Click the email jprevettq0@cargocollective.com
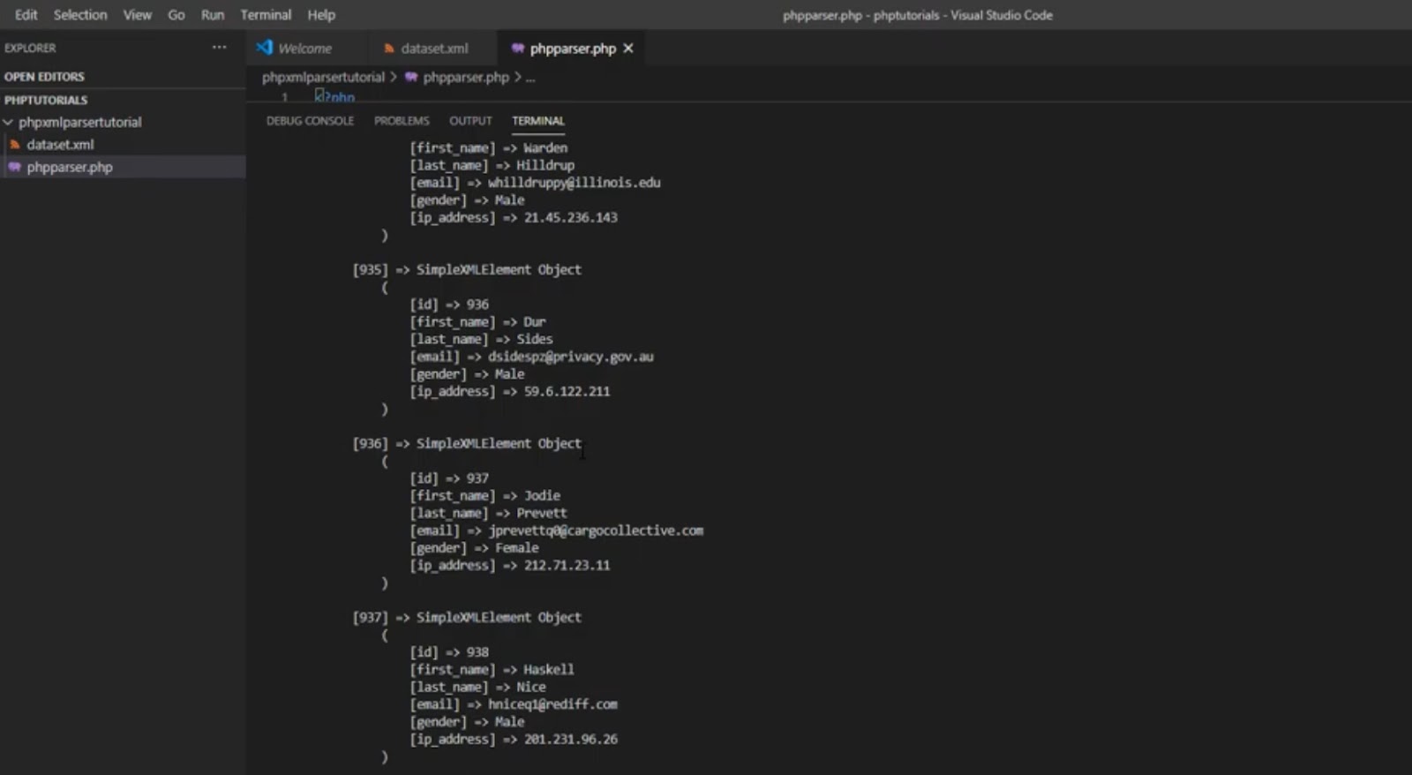1412x775 pixels. tap(596, 530)
